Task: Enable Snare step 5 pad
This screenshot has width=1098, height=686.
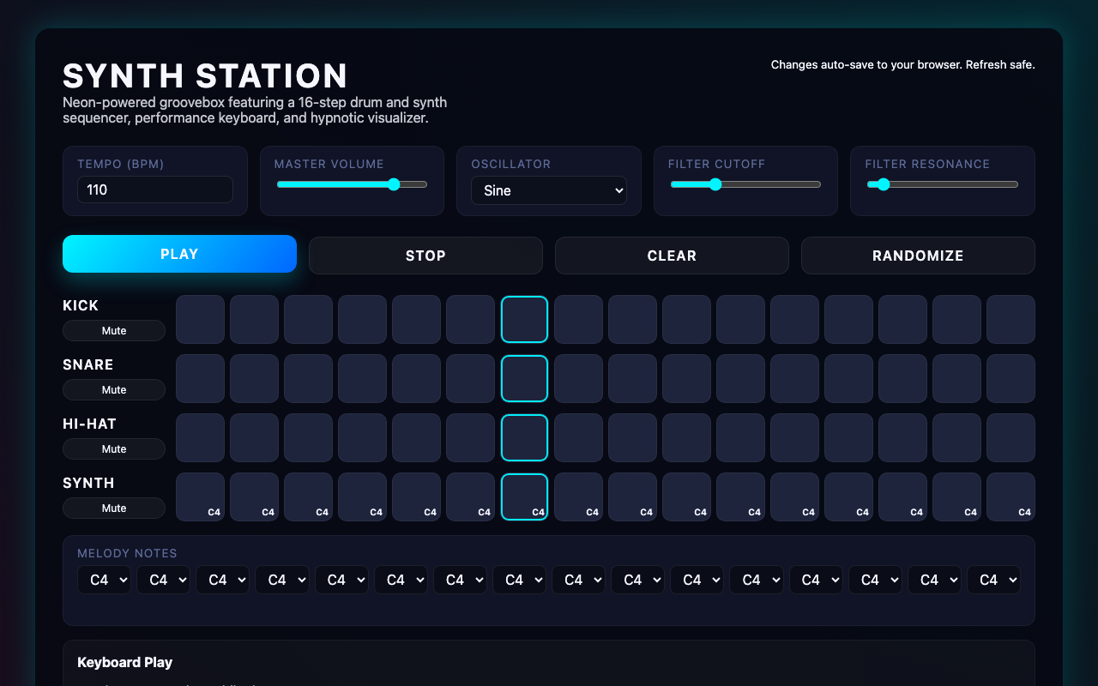Action: pyautogui.click(x=417, y=378)
